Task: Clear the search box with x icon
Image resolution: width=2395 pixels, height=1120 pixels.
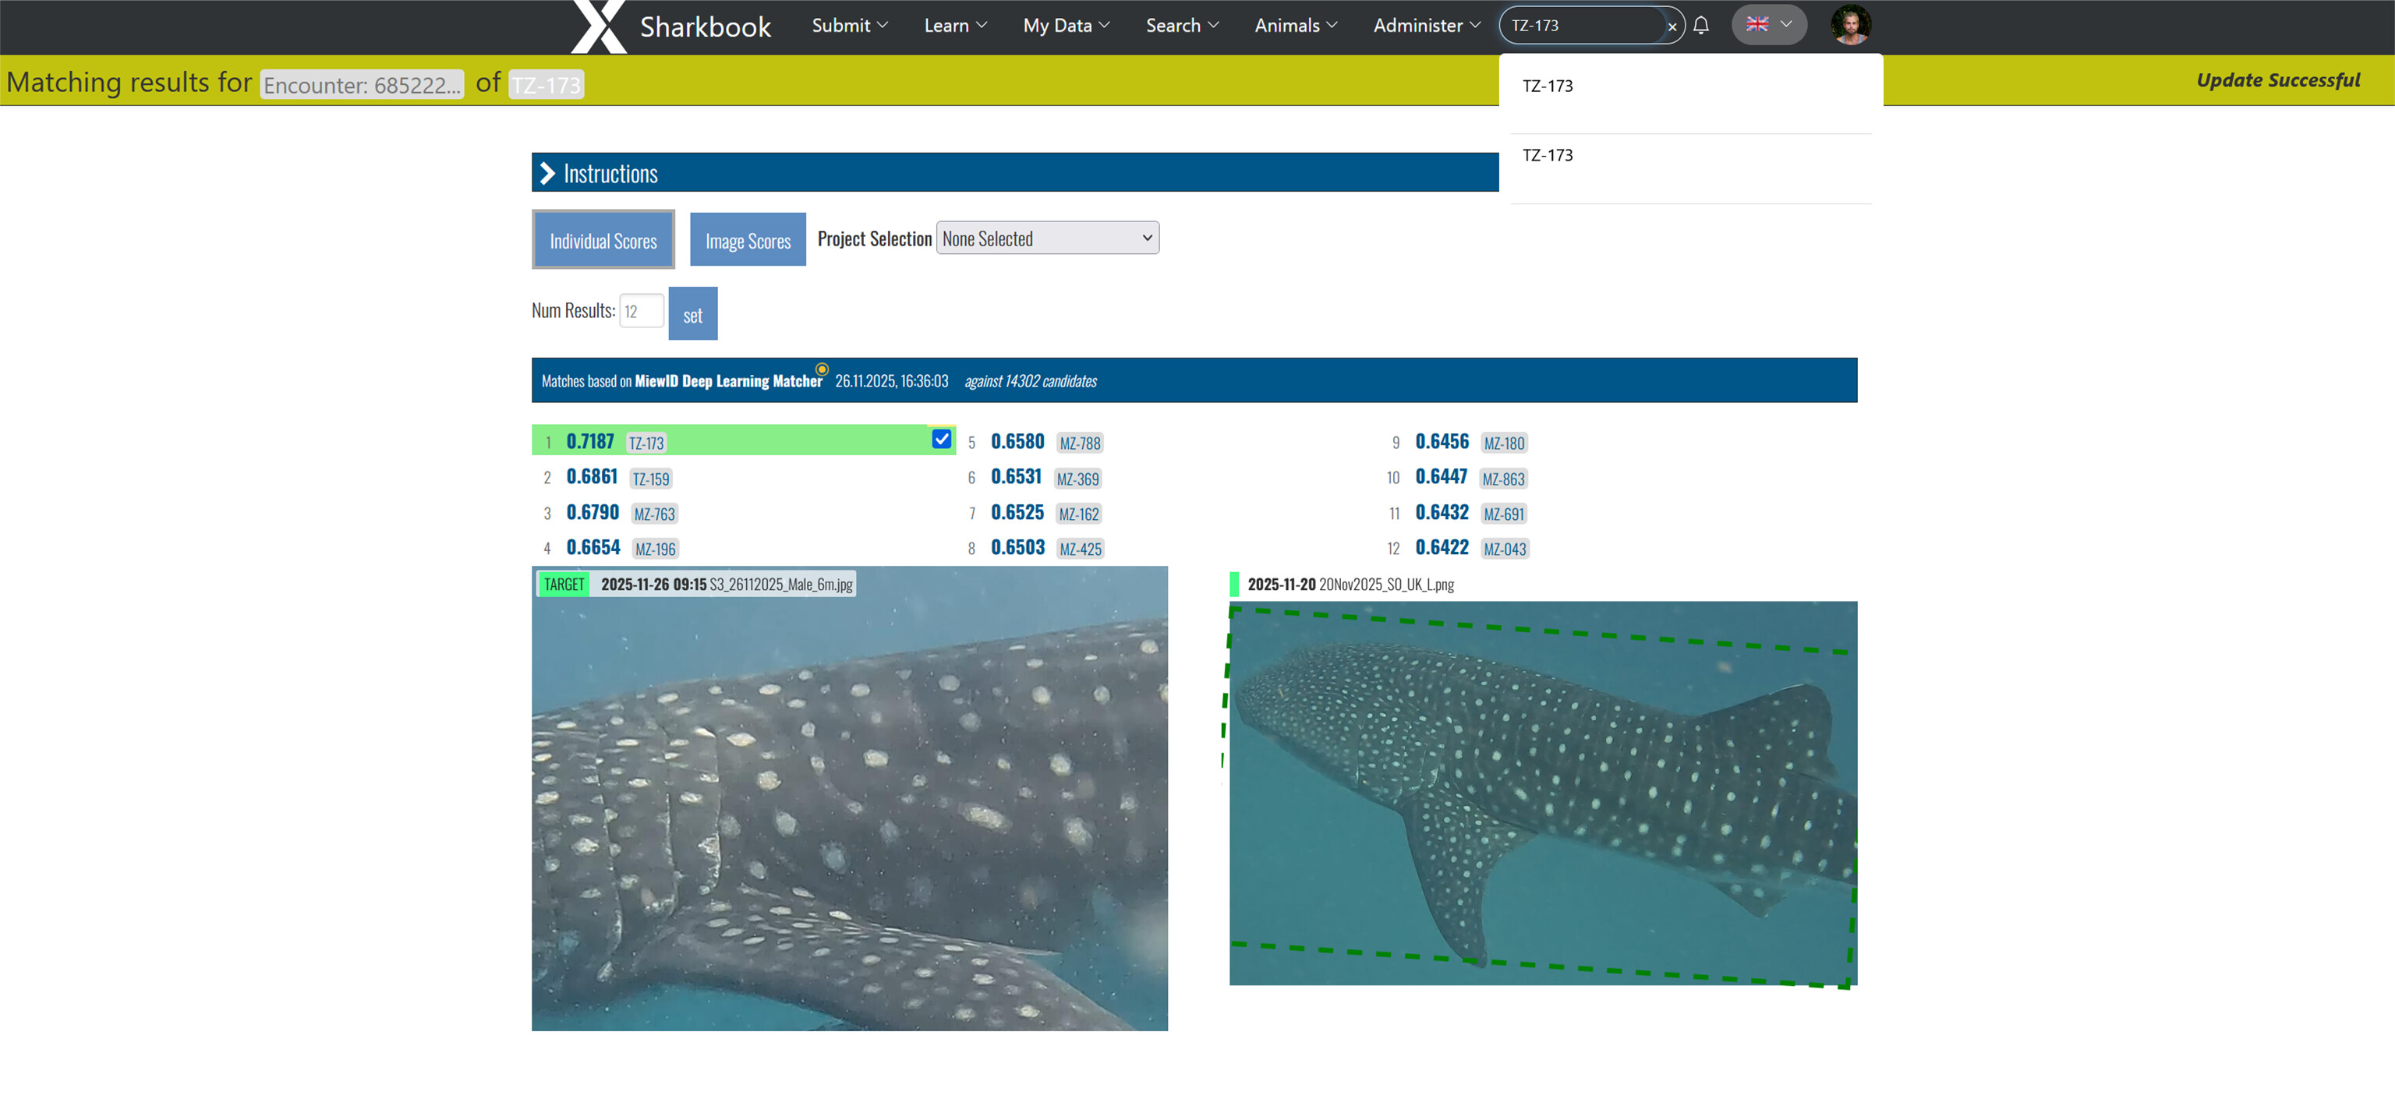Action: pos(1672,26)
